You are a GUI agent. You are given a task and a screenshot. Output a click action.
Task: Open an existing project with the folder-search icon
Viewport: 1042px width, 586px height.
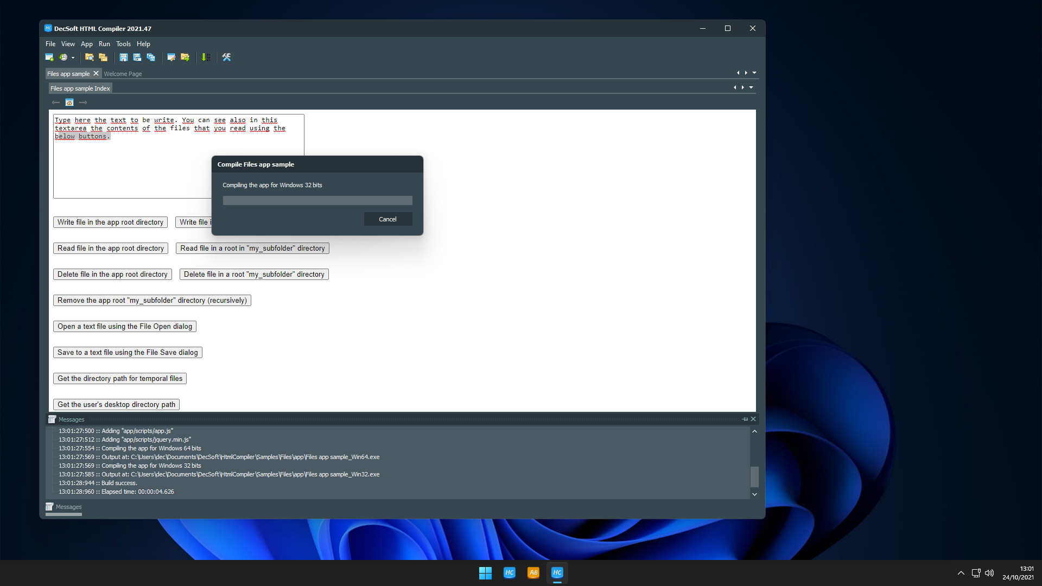click(90, 57)
